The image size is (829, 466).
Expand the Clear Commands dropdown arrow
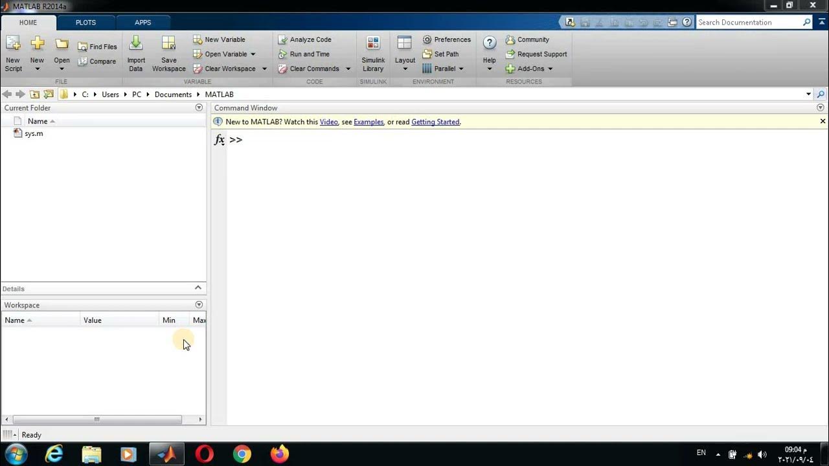pos(348,69)
